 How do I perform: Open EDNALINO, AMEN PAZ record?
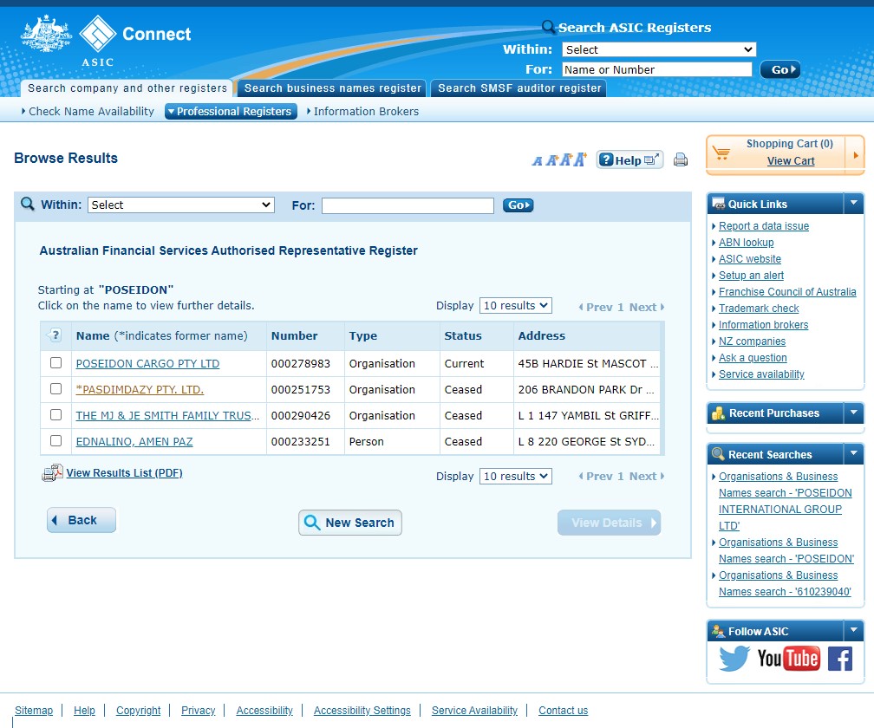(x=134, y=441)
